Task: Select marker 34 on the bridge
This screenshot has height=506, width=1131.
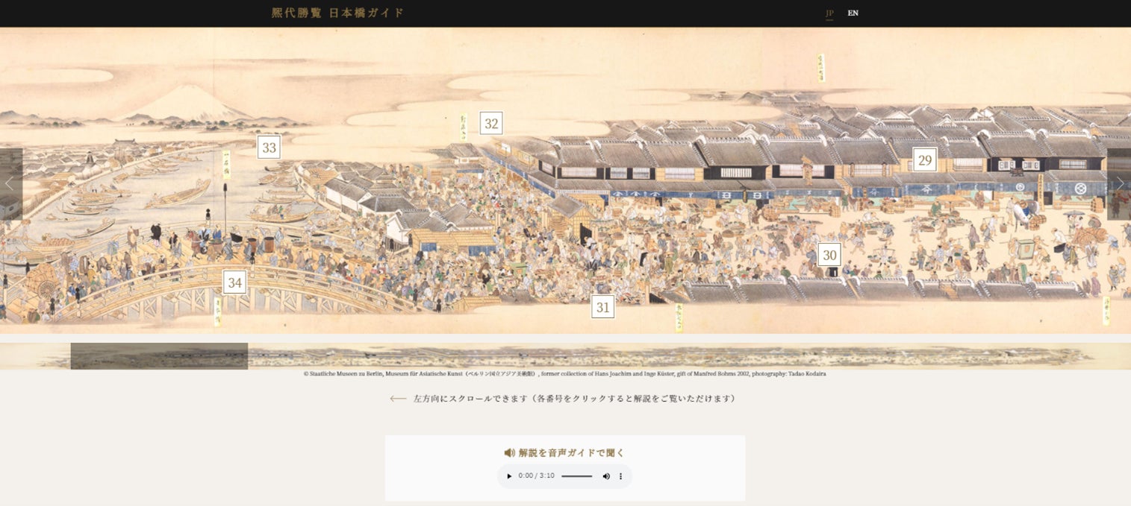Action: [234, 282]
